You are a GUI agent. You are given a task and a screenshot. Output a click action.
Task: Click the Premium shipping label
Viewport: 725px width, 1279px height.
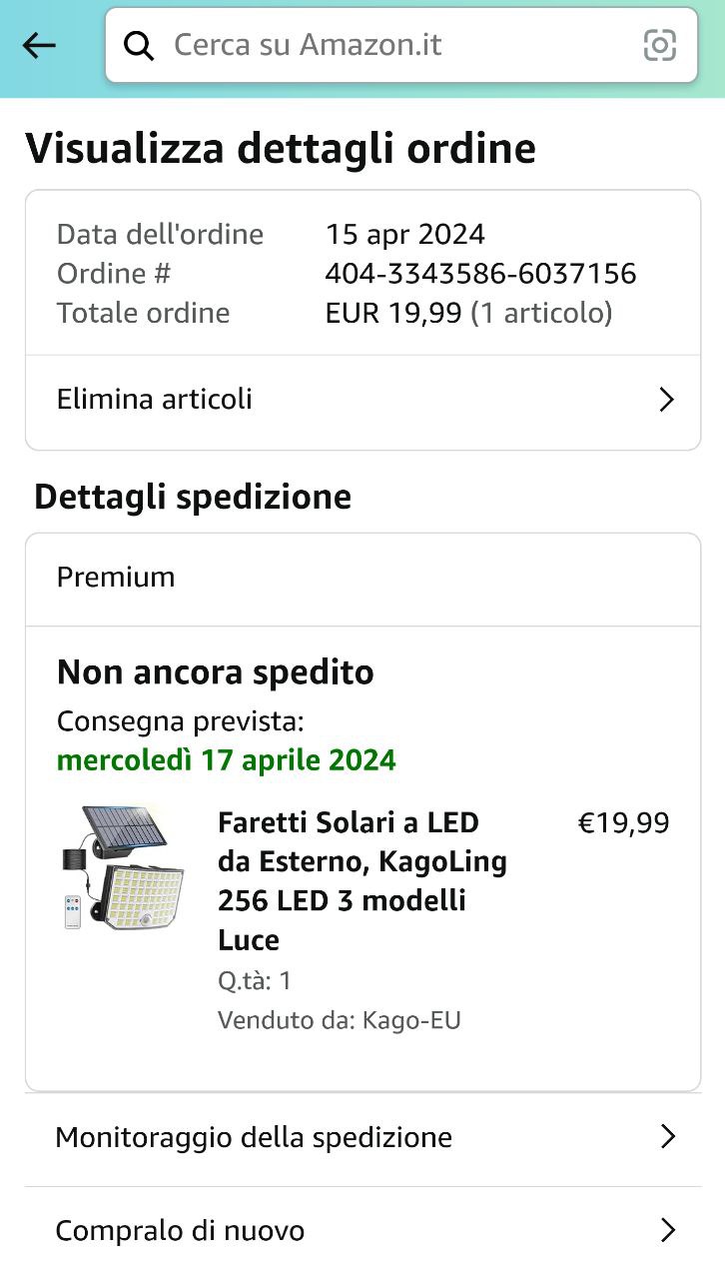(116, 578)
